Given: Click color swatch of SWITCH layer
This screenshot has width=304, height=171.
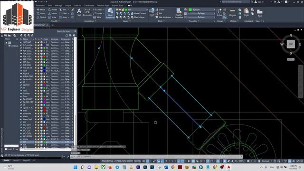Looking at the screenshot, I should (x=44, y=85).
